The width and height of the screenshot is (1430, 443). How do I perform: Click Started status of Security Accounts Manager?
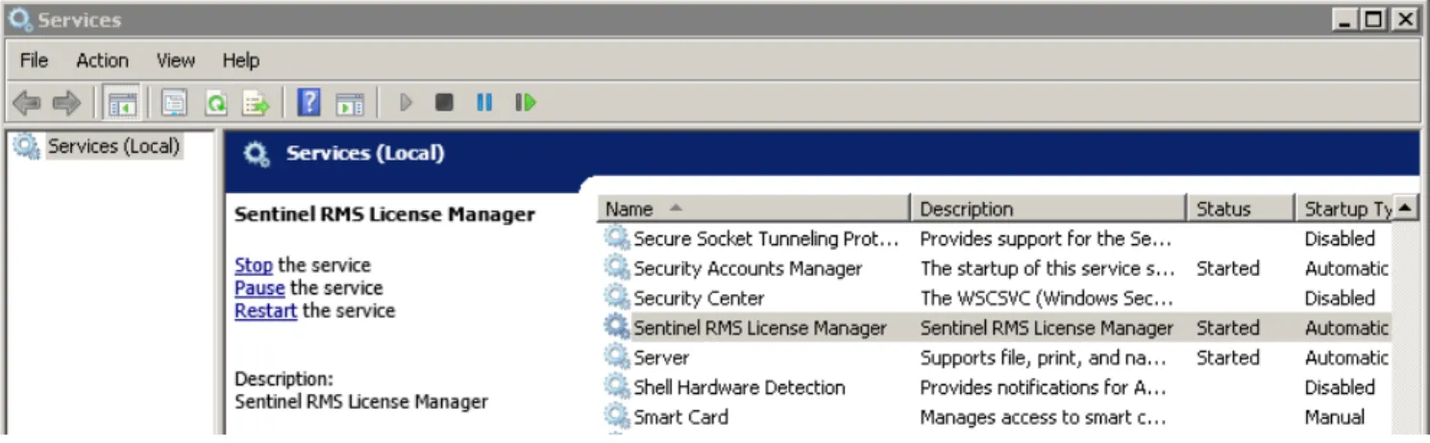pos(1227,268)
